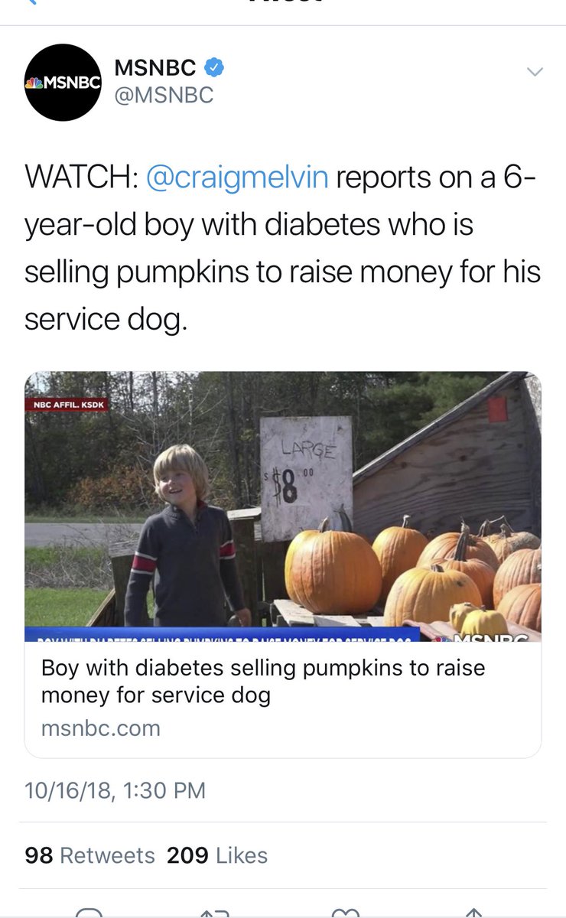This screenshot has width=566, height=918.
Task: Tap the Tweet header title
Action: (x=283, y=2)
